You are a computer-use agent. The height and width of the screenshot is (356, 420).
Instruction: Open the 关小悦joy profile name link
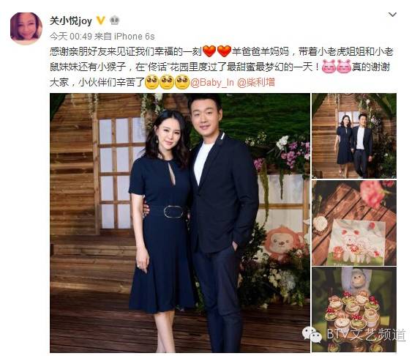tap(71, 21)
